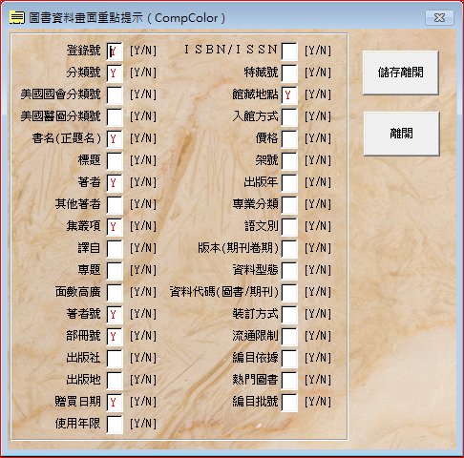Click the 集叢項 Y/N field
Screen dimensions: 464x458
pyautogui.click(x=115, y=227)
